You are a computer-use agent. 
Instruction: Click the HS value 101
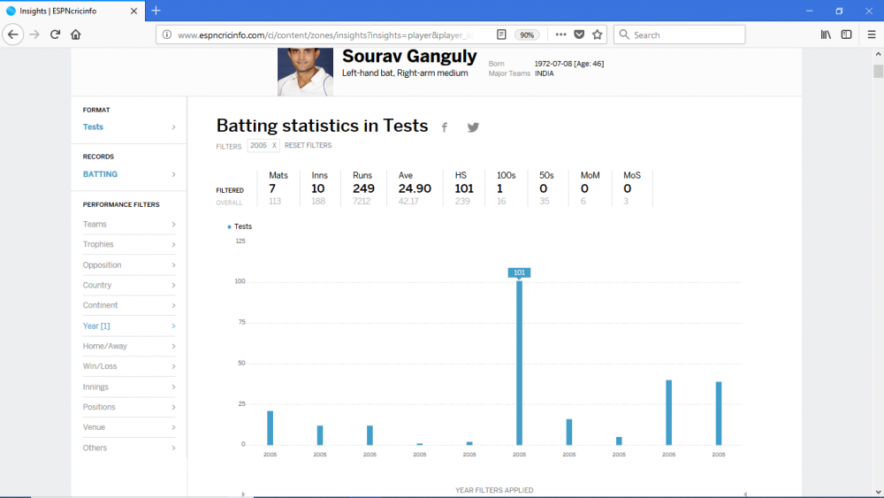464,188
